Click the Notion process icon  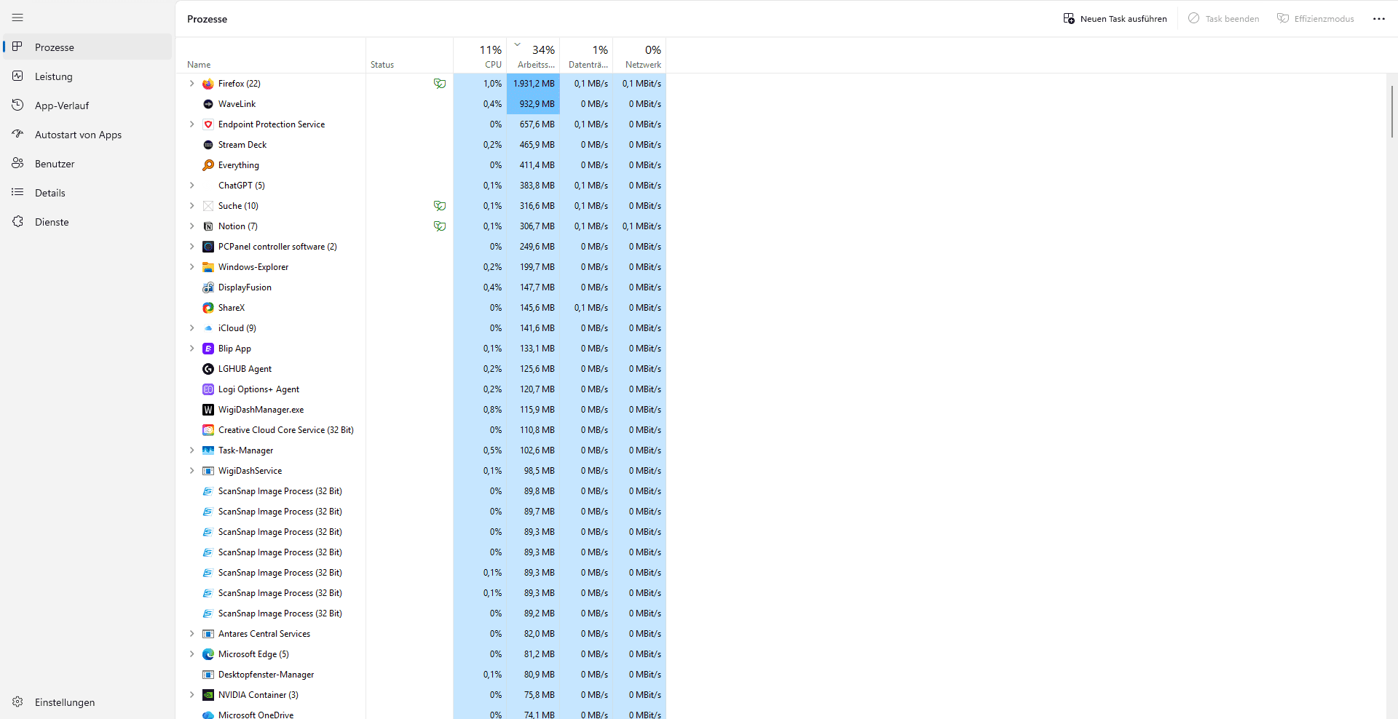[x=208, y=226]
